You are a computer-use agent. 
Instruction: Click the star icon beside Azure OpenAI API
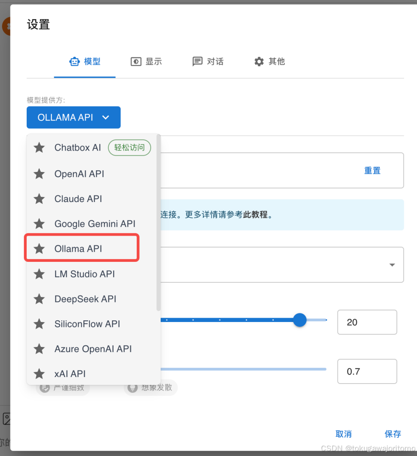(x=39, y=349)
